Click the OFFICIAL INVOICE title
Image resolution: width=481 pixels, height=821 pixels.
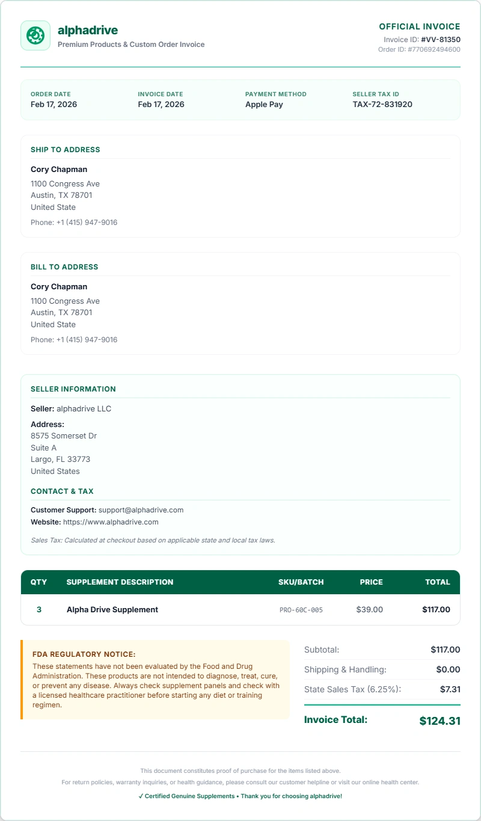[420, 27]
